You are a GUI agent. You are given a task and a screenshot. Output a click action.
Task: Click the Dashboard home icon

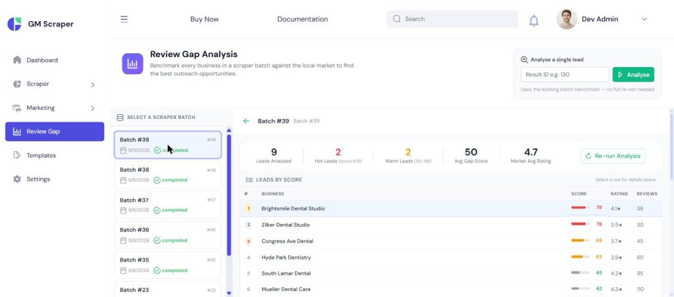tap(16, 60)
